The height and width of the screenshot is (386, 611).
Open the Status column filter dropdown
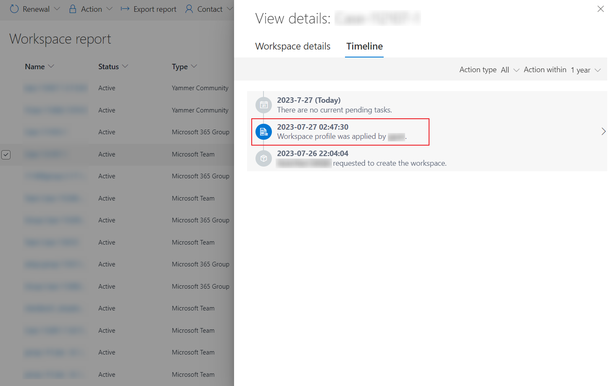coord(125,66)
